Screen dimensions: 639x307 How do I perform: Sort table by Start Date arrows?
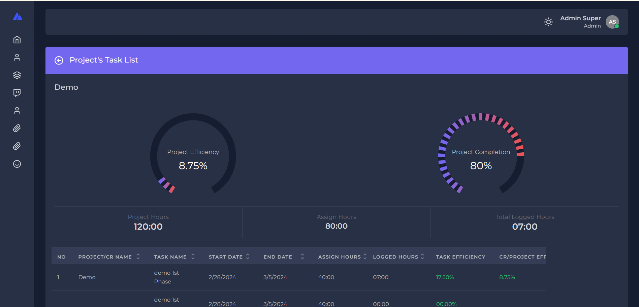[248, 257]
